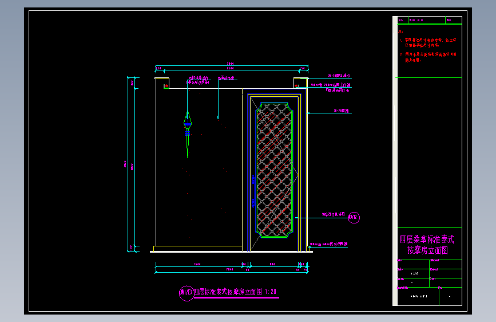Select the magenta skirting note at lower right
This screenshot has height=322, width=496.
pos(328,244)
